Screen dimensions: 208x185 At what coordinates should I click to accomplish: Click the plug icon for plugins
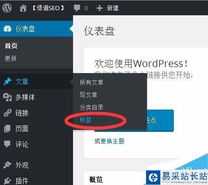(7, 181)
